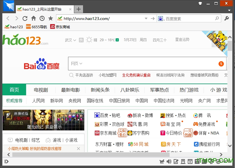Open the home page icon in toolbar
The width and height of the screenshot is (235, 168).
click(x=33, y=18)
